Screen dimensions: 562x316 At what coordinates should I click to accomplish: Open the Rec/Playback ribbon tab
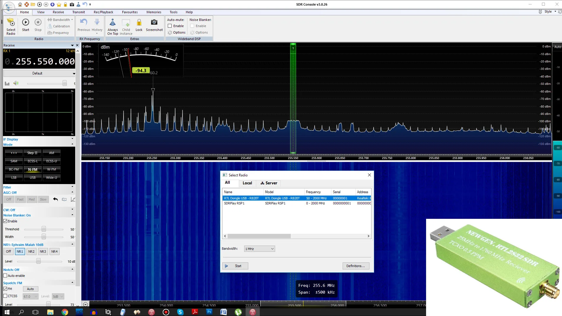tap(103, 12)
